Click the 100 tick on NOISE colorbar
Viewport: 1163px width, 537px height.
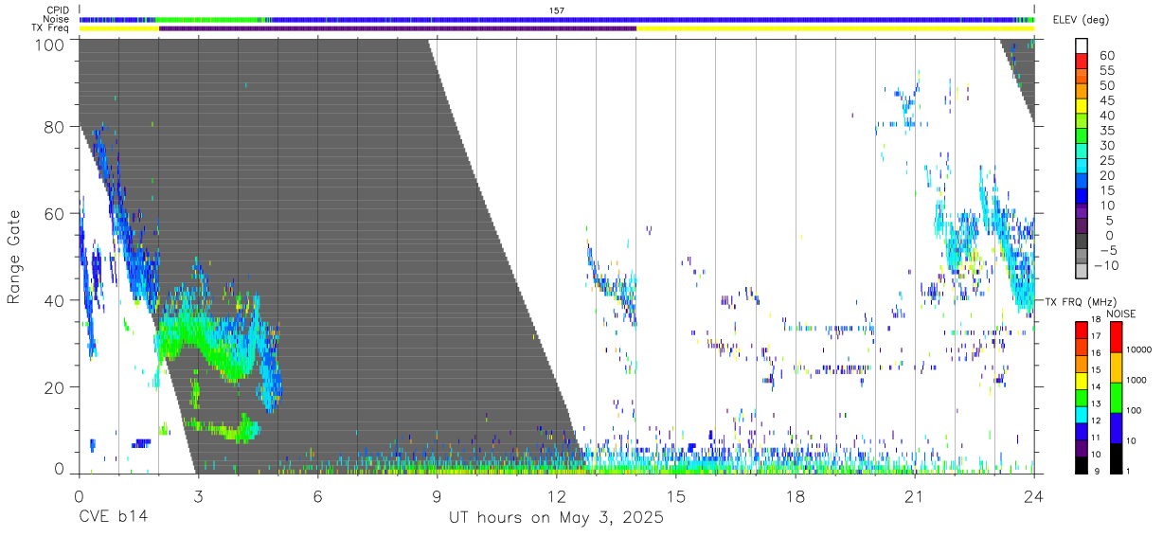click(1135, 410)
